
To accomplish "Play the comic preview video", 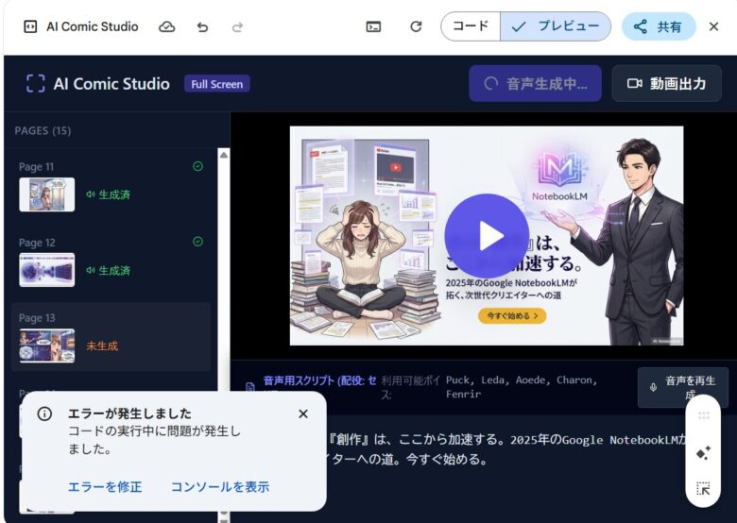I will 487,236.
